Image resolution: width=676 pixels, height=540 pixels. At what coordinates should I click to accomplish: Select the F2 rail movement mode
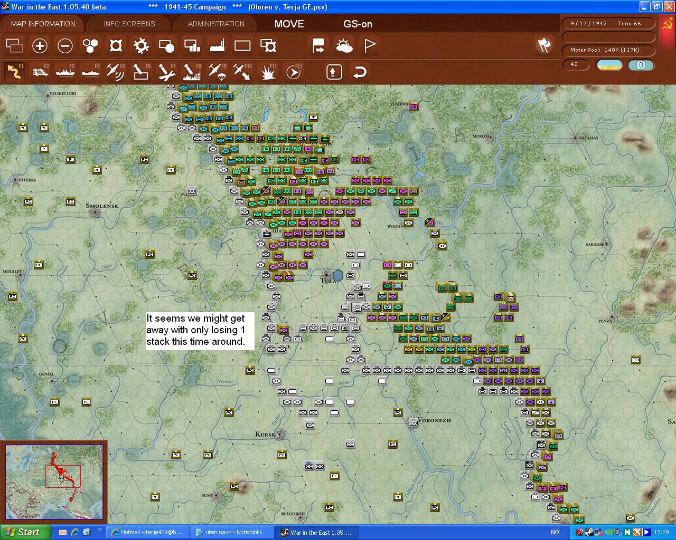(40, 71)
